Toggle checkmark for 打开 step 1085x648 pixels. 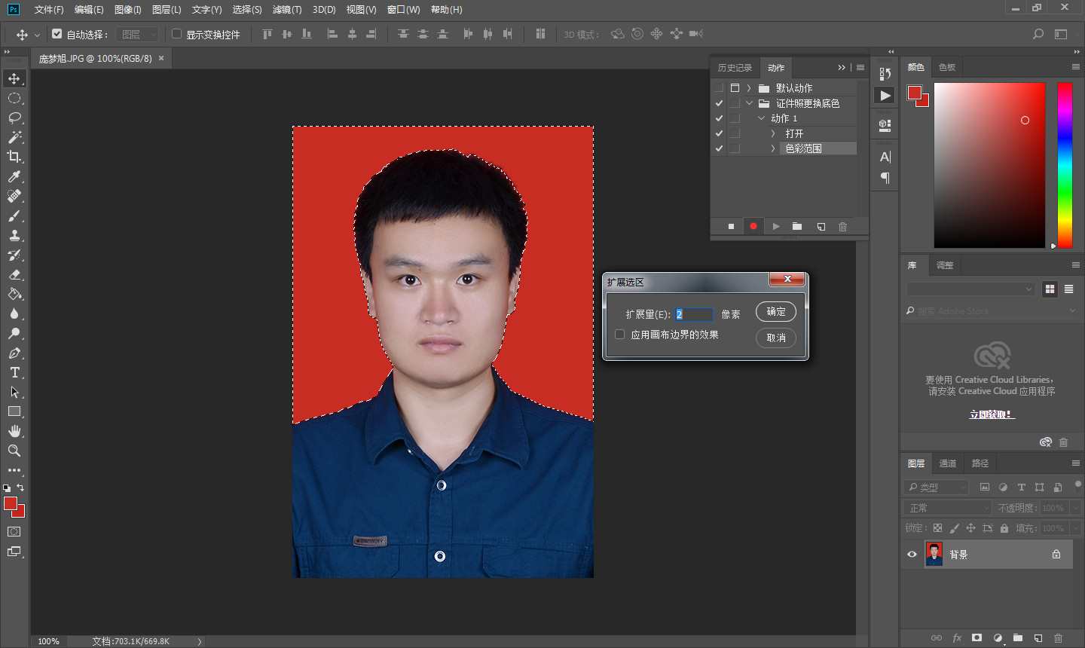[x=719, y=133]
